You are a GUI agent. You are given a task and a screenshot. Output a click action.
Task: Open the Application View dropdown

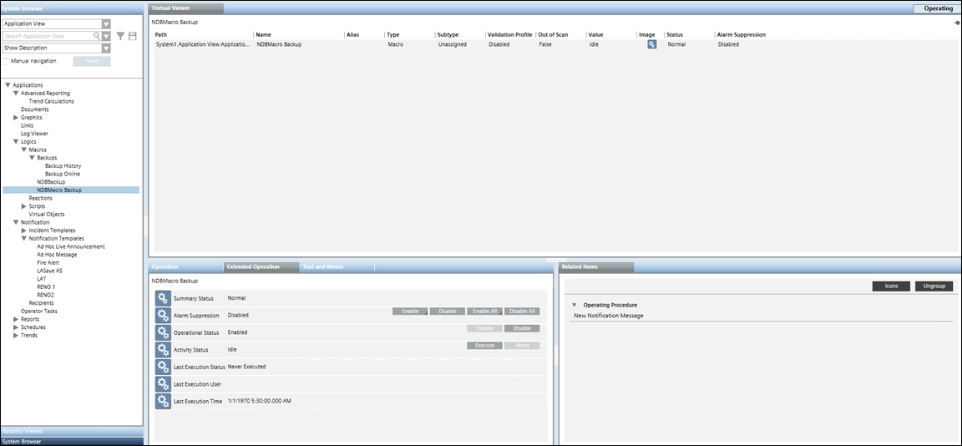(106, 24)
